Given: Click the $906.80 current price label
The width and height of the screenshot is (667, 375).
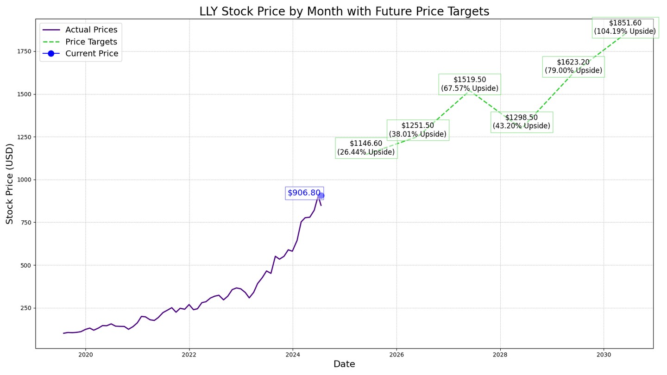Looking at the screenshot, I should click(304, 193).
